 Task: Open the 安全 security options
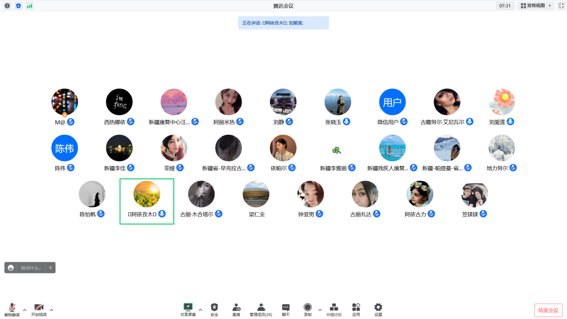[214, 308]
